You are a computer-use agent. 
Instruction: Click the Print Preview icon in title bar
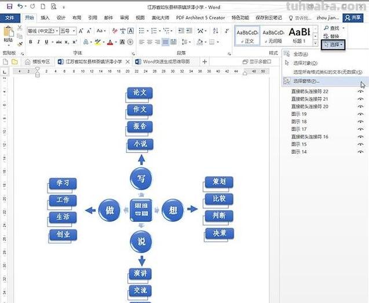point(54,6)
